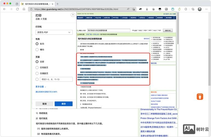Open the collections icon in toolbar
The height and width of the screenshot is (137, 211).
(x=193, y=9)
